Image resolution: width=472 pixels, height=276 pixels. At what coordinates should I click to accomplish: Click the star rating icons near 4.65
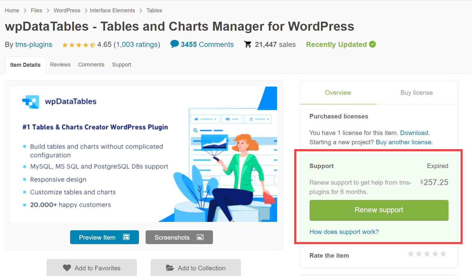79,45
